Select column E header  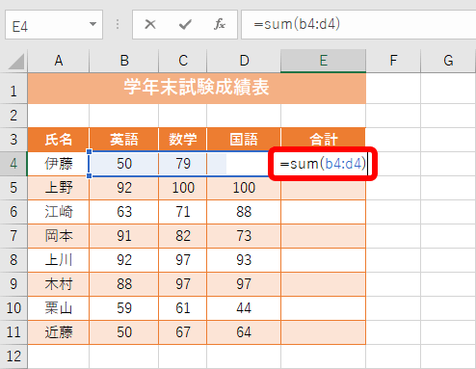pos(323,61)
